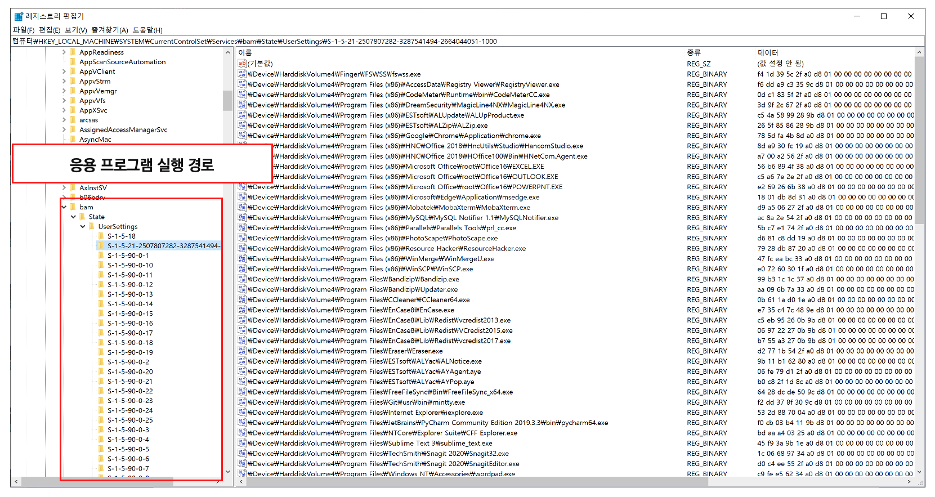Screen dimensions: 935x497
Task: Select the ALZip.exe binary value icon
Action: pyautogui.click(x=242, y=125)
